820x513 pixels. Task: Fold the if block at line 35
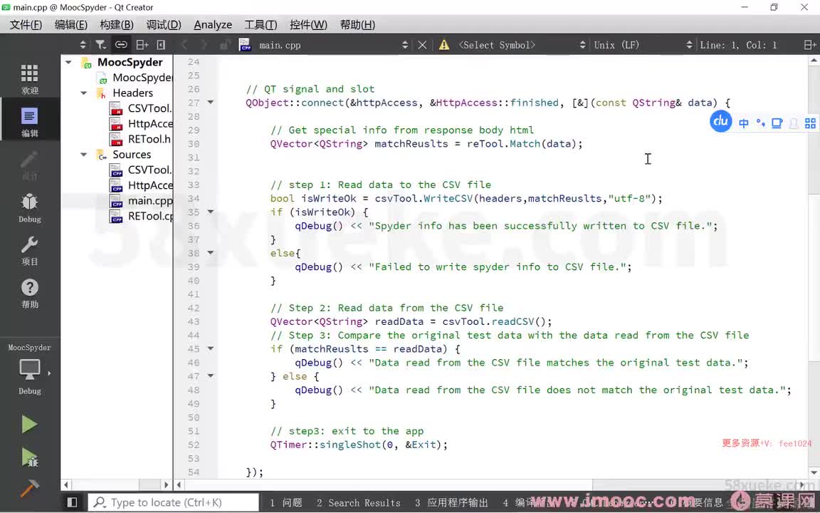[211, 212]
